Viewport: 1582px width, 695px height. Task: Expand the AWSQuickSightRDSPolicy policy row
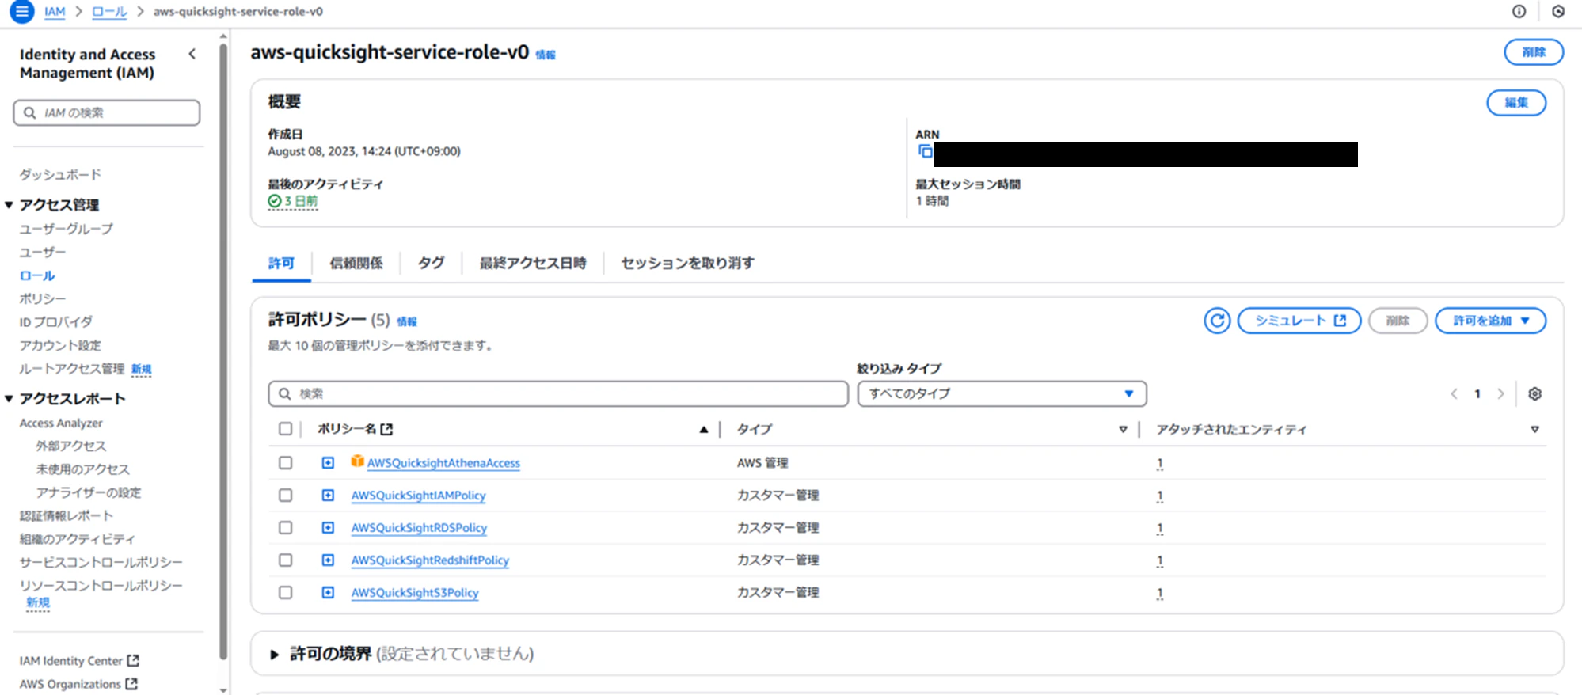click(328, 528)
